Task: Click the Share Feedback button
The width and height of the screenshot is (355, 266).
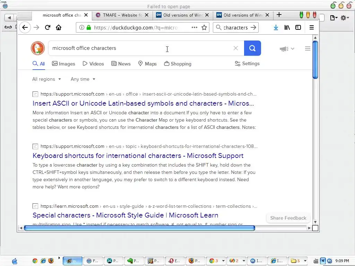Action: [x=288, y=218]
